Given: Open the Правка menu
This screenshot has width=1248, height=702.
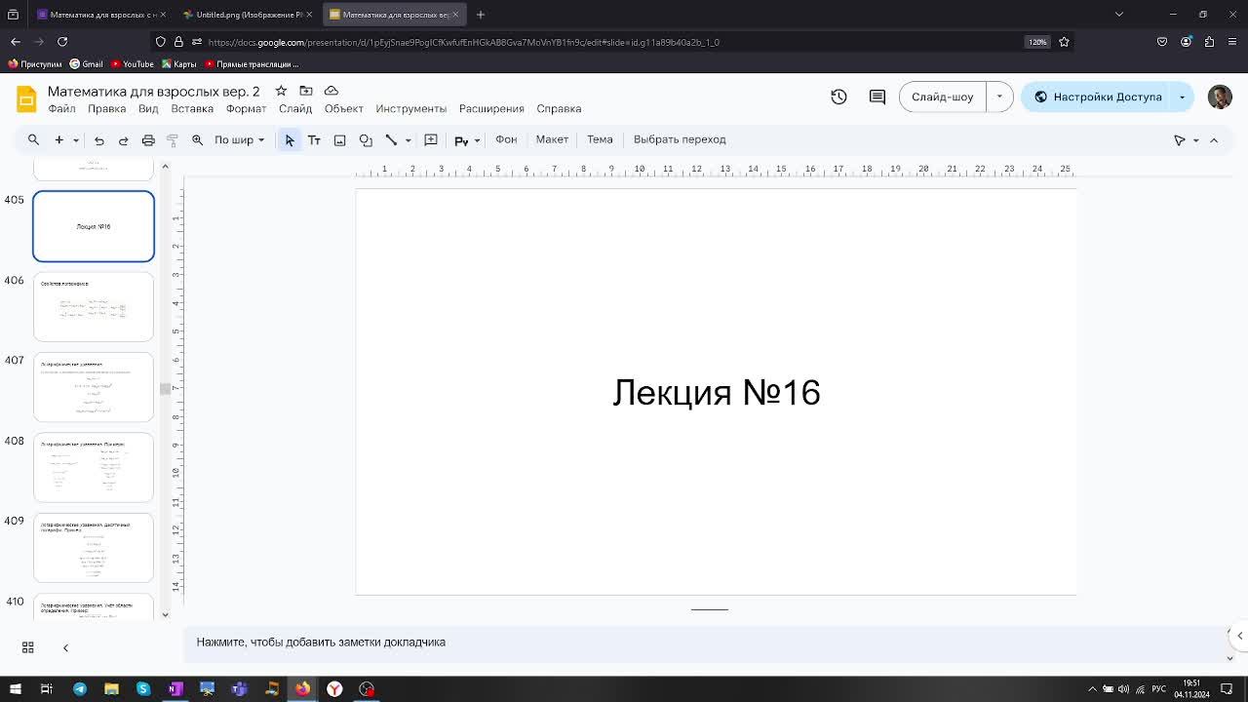Looking at the screenshot, I should [106, 108].
